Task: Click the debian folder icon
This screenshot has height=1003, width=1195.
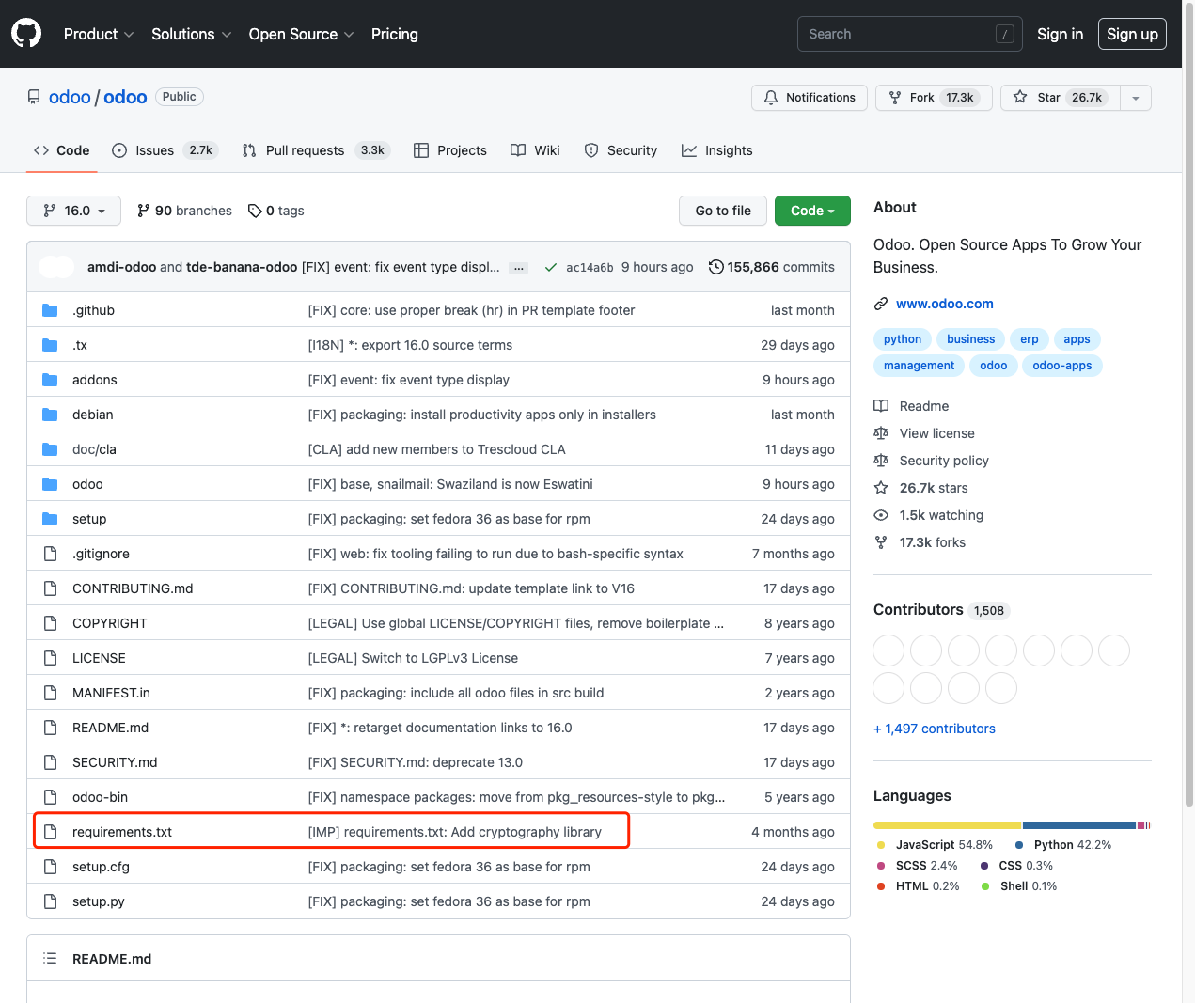Action: 50,415
